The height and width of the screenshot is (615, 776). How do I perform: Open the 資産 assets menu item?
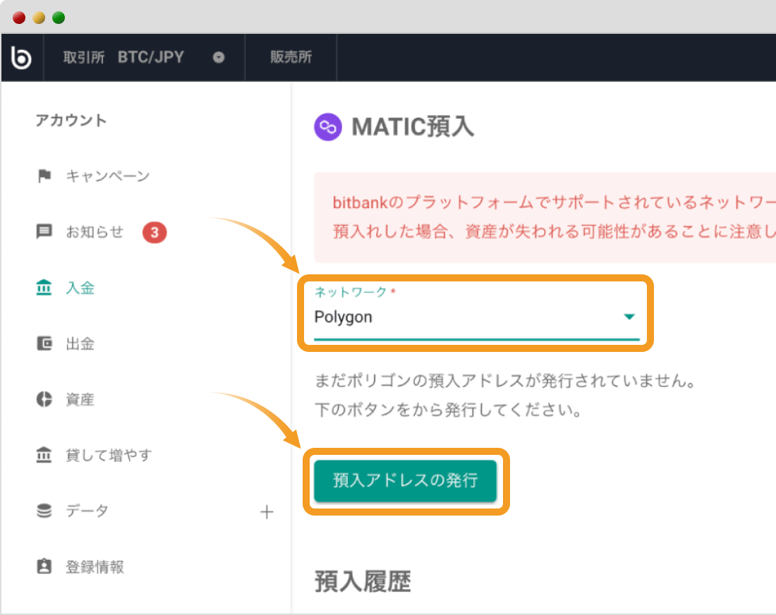click(x=80, y=399)
